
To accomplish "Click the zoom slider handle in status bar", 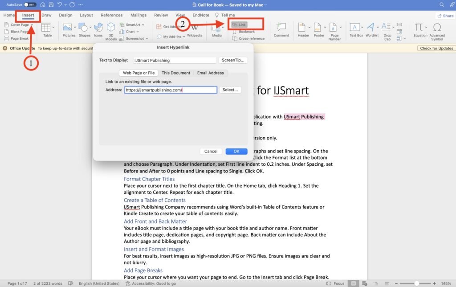I will pos(417,283).
